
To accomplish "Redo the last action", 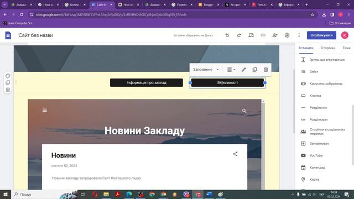I will point(239,35).
